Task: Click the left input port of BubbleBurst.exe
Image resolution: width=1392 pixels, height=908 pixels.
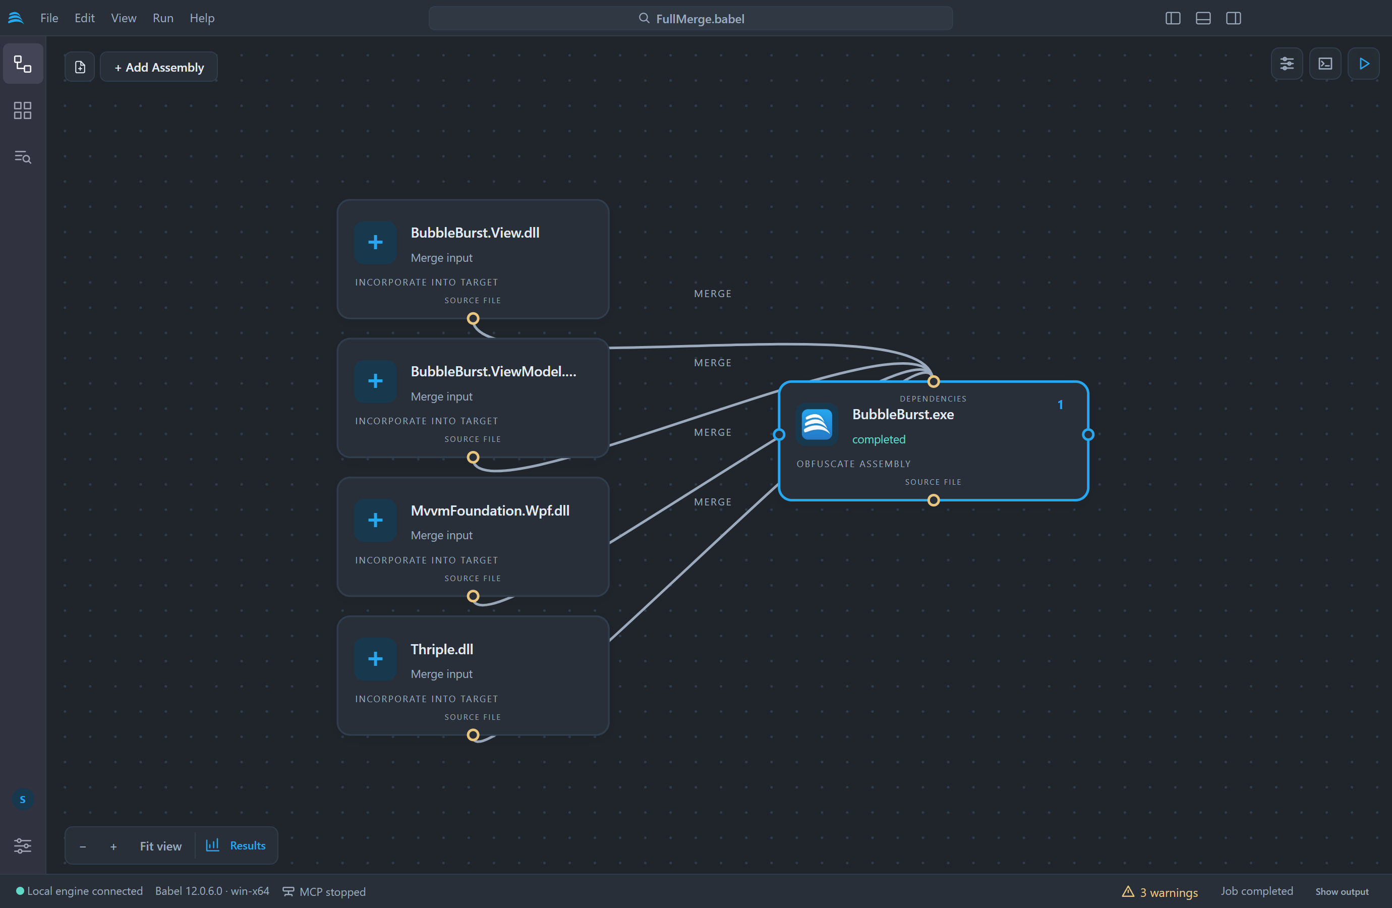Action: tap(779, 435)
